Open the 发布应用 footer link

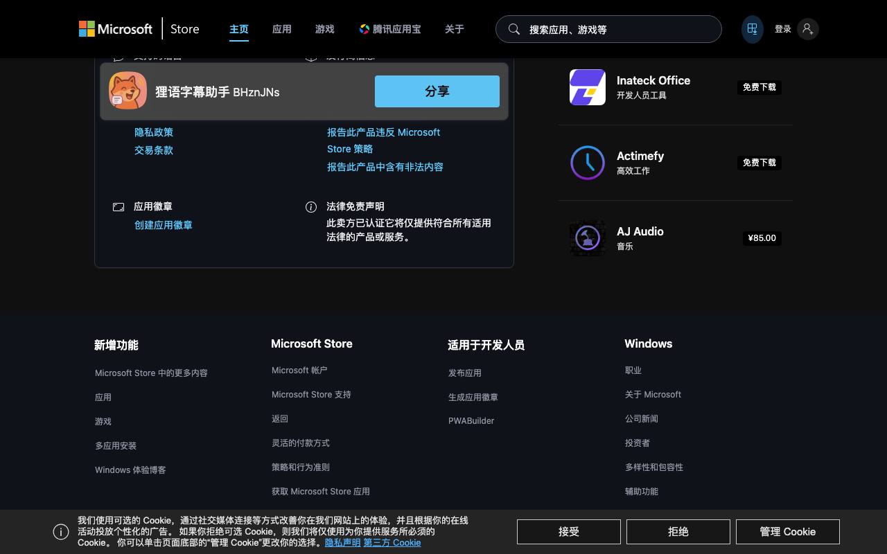point(465,373)
